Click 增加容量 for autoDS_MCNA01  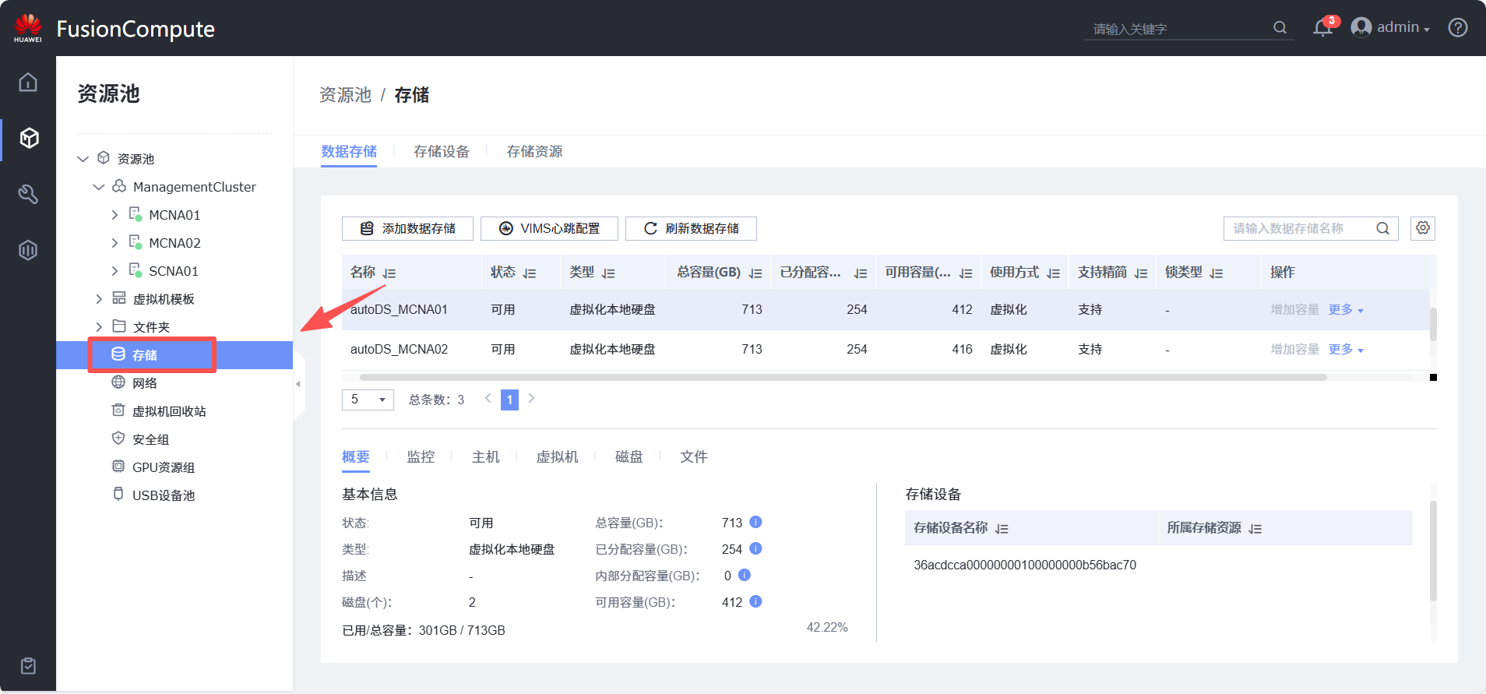(1294, 309)
